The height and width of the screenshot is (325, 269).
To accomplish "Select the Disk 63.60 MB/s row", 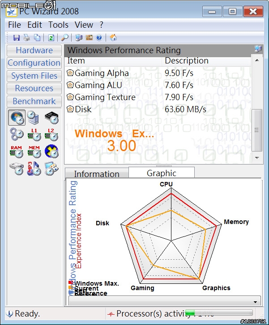I will click(158, 109).
